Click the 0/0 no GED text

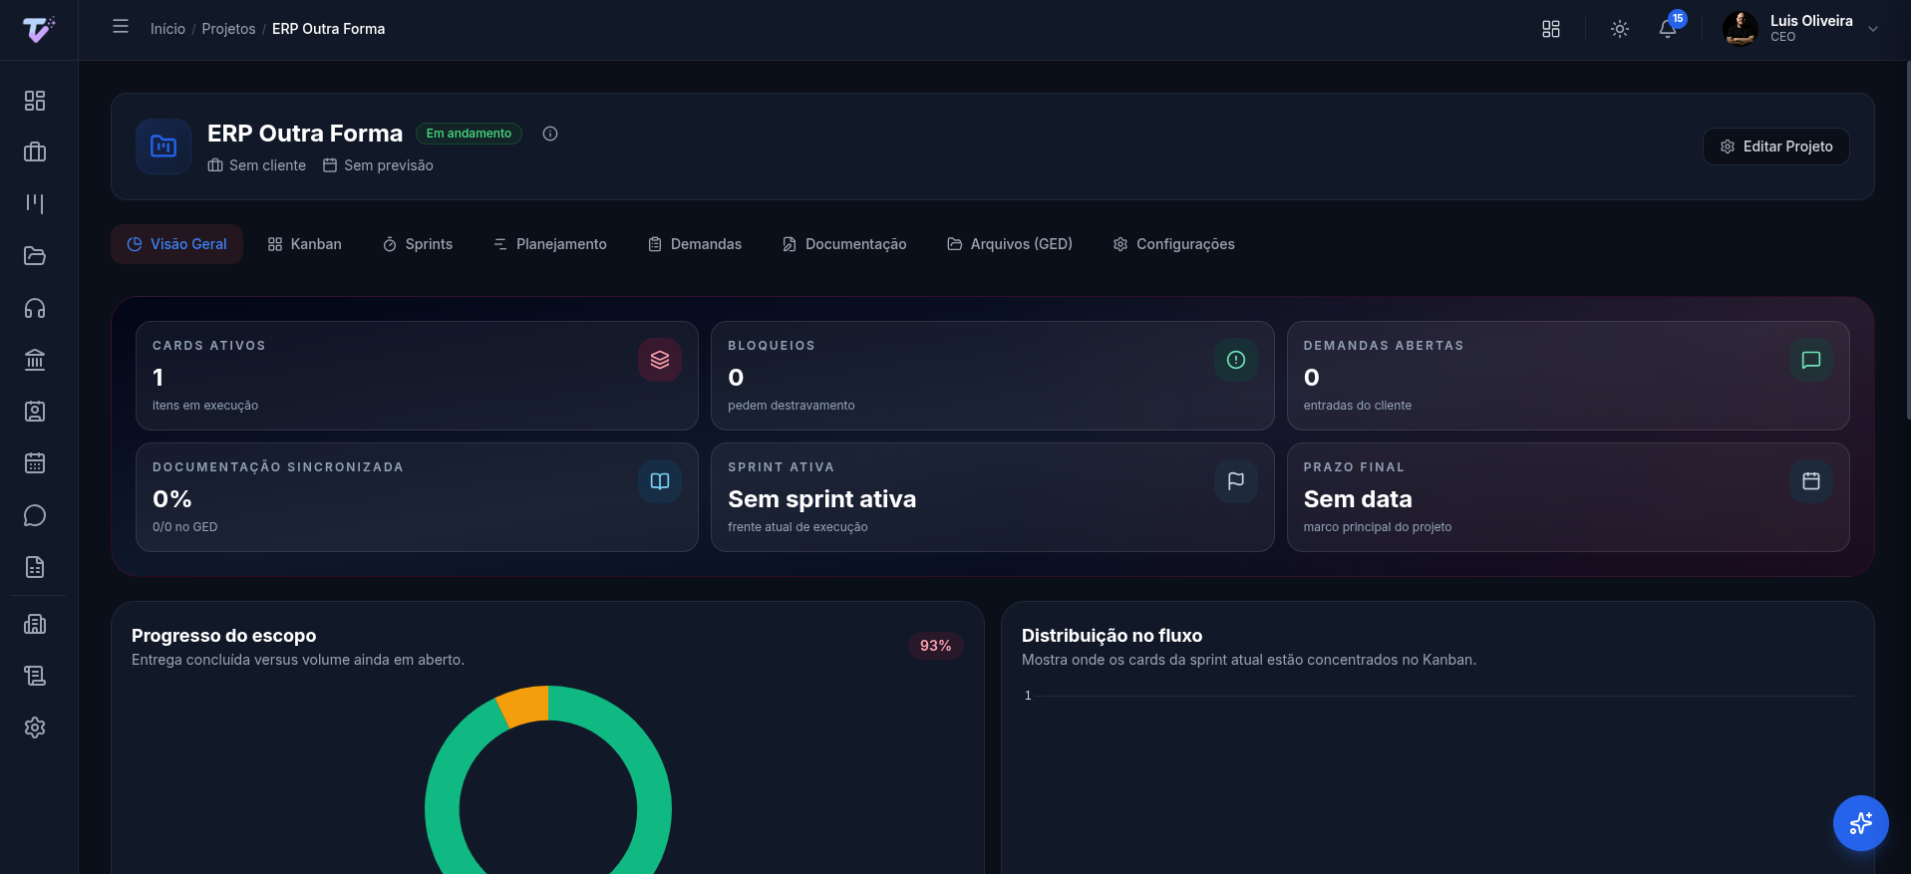tap(185, 527)
